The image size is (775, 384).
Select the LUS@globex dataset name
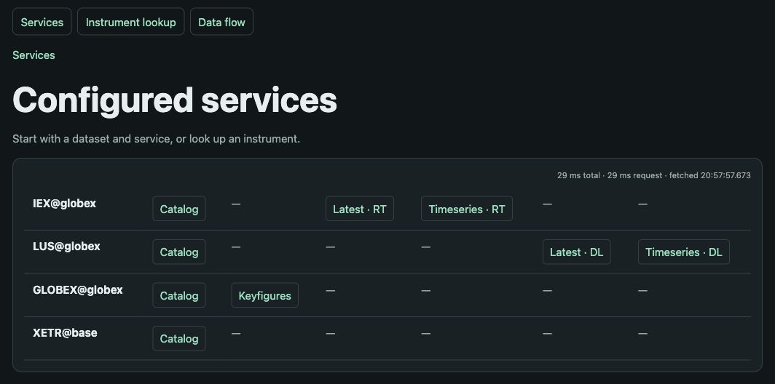[66, 247]
